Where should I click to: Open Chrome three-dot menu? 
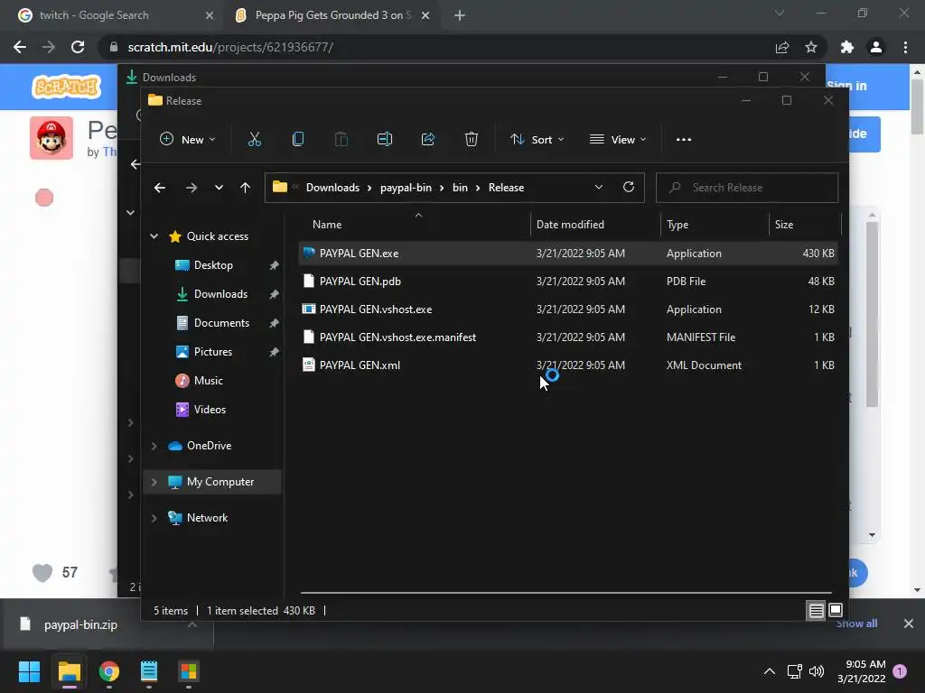[905, 47]
